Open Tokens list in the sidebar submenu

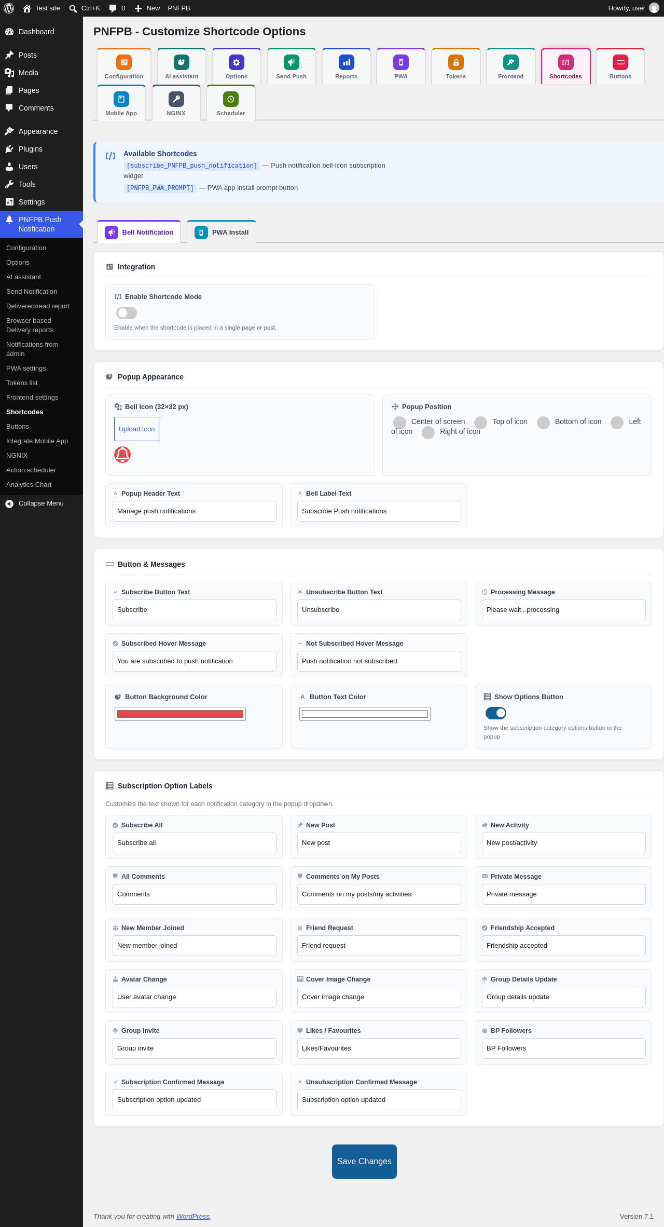coord(22,383)
